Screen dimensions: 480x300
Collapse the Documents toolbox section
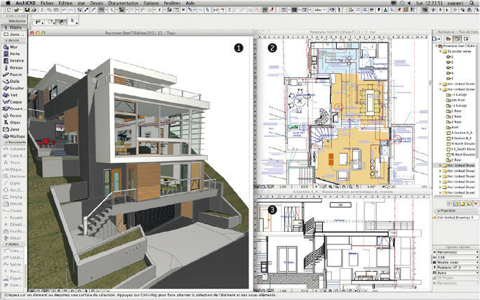(13, 143)
